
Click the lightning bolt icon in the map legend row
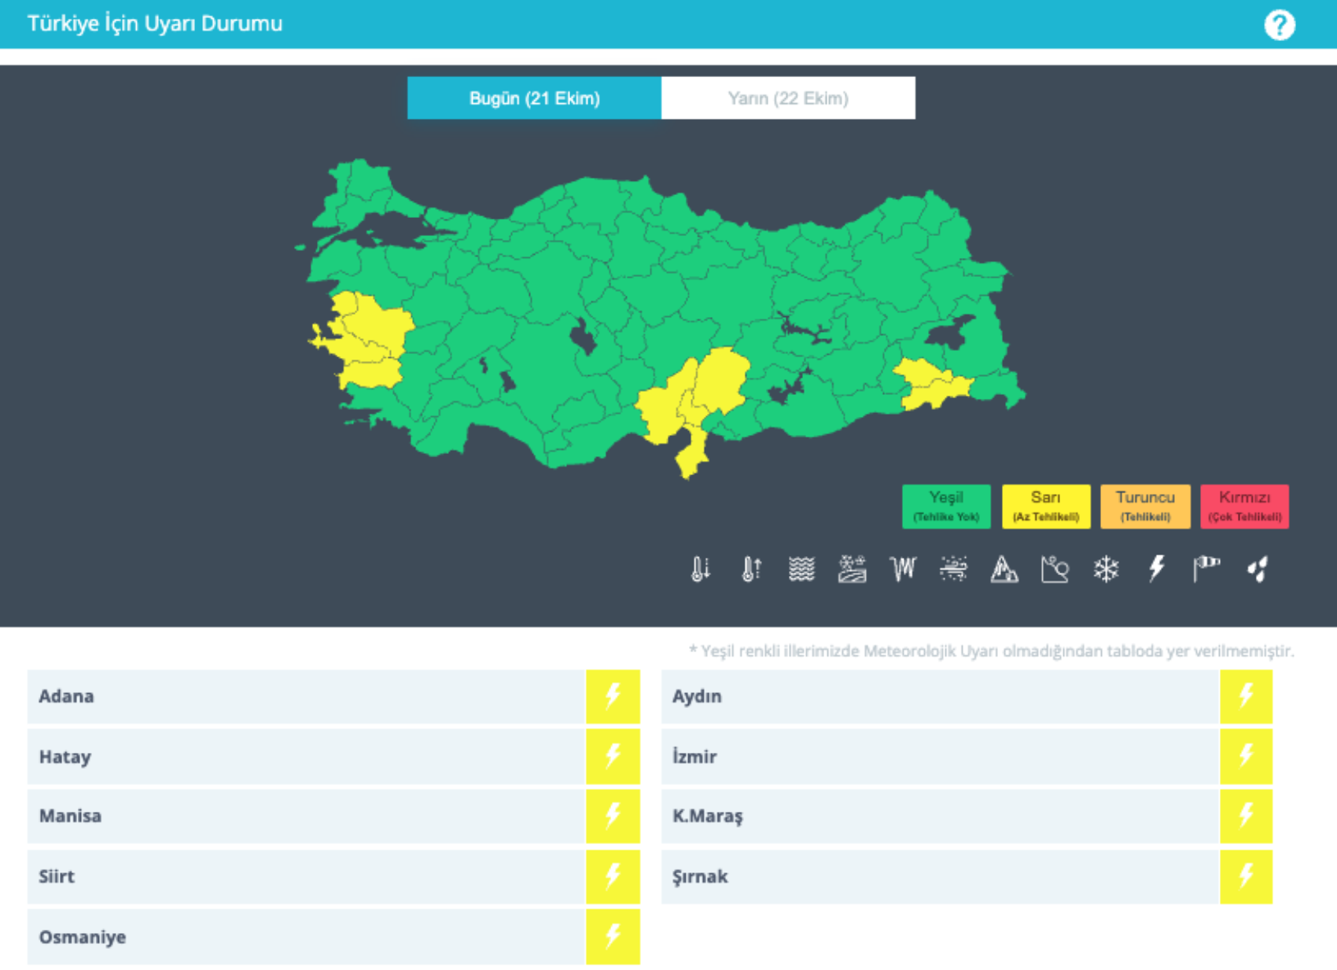coord(1156,568)
